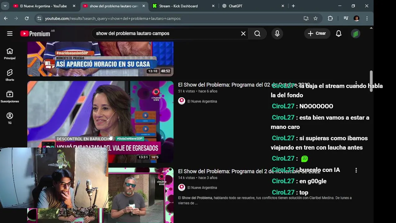The height and width of the screenshot is (223, 396).
Task: Open the Volvió embarazada del viaje thumbnail
Action: tap(100, 122)
